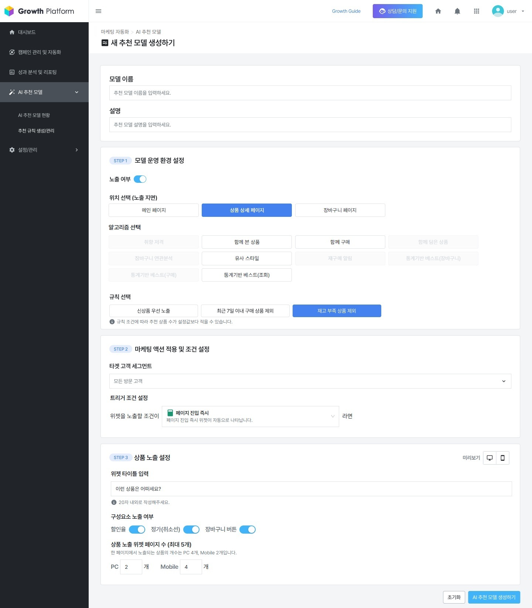Expand 설정/관리 sidebar menu
The image size is (532, 608).
coord(44,150)
